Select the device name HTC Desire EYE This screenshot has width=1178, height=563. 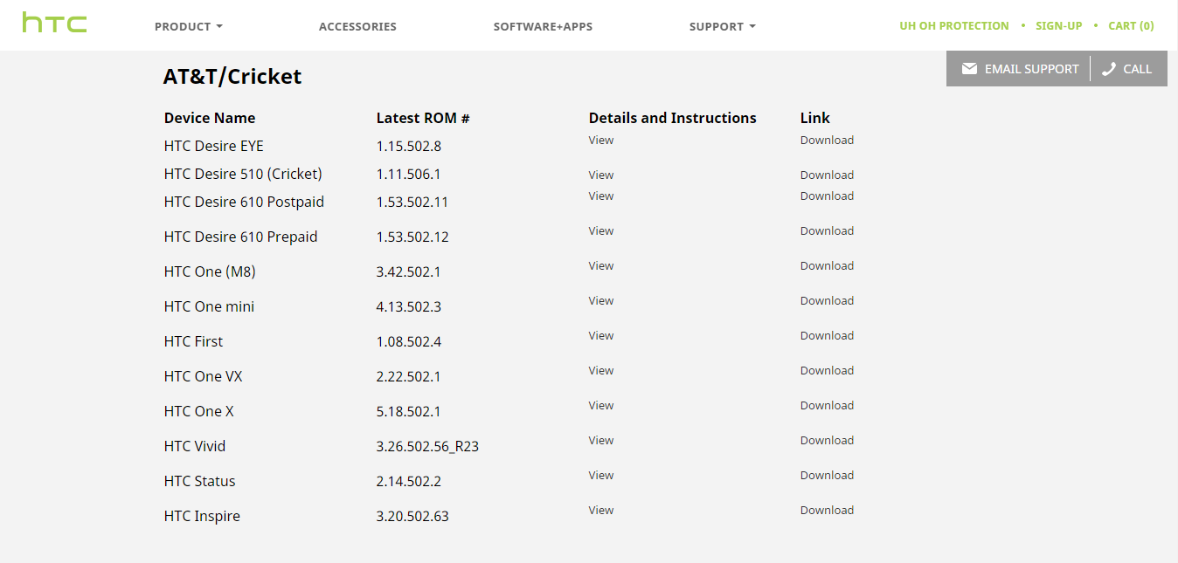(214, 146)
